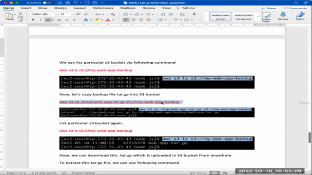Image resolution: width=312 pixels, height=175 pixels.
Task: Switch to the References tab
Action: click(x=103, y=8)
